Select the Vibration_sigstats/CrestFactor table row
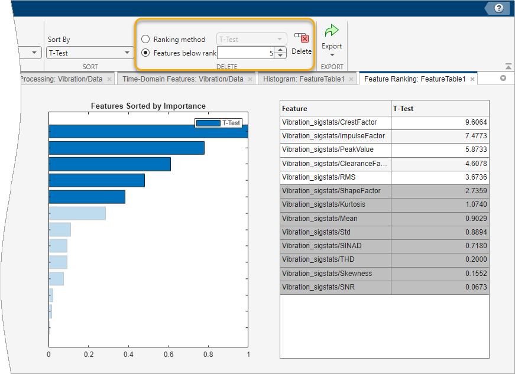 click(x=335, y=122)
